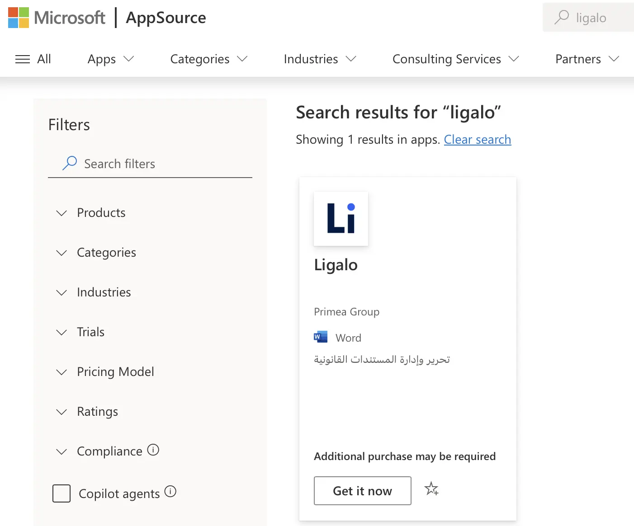Open the All hamburger menu
The width and height of the screenshot is (634, 526).
click(x=33, y=59)
